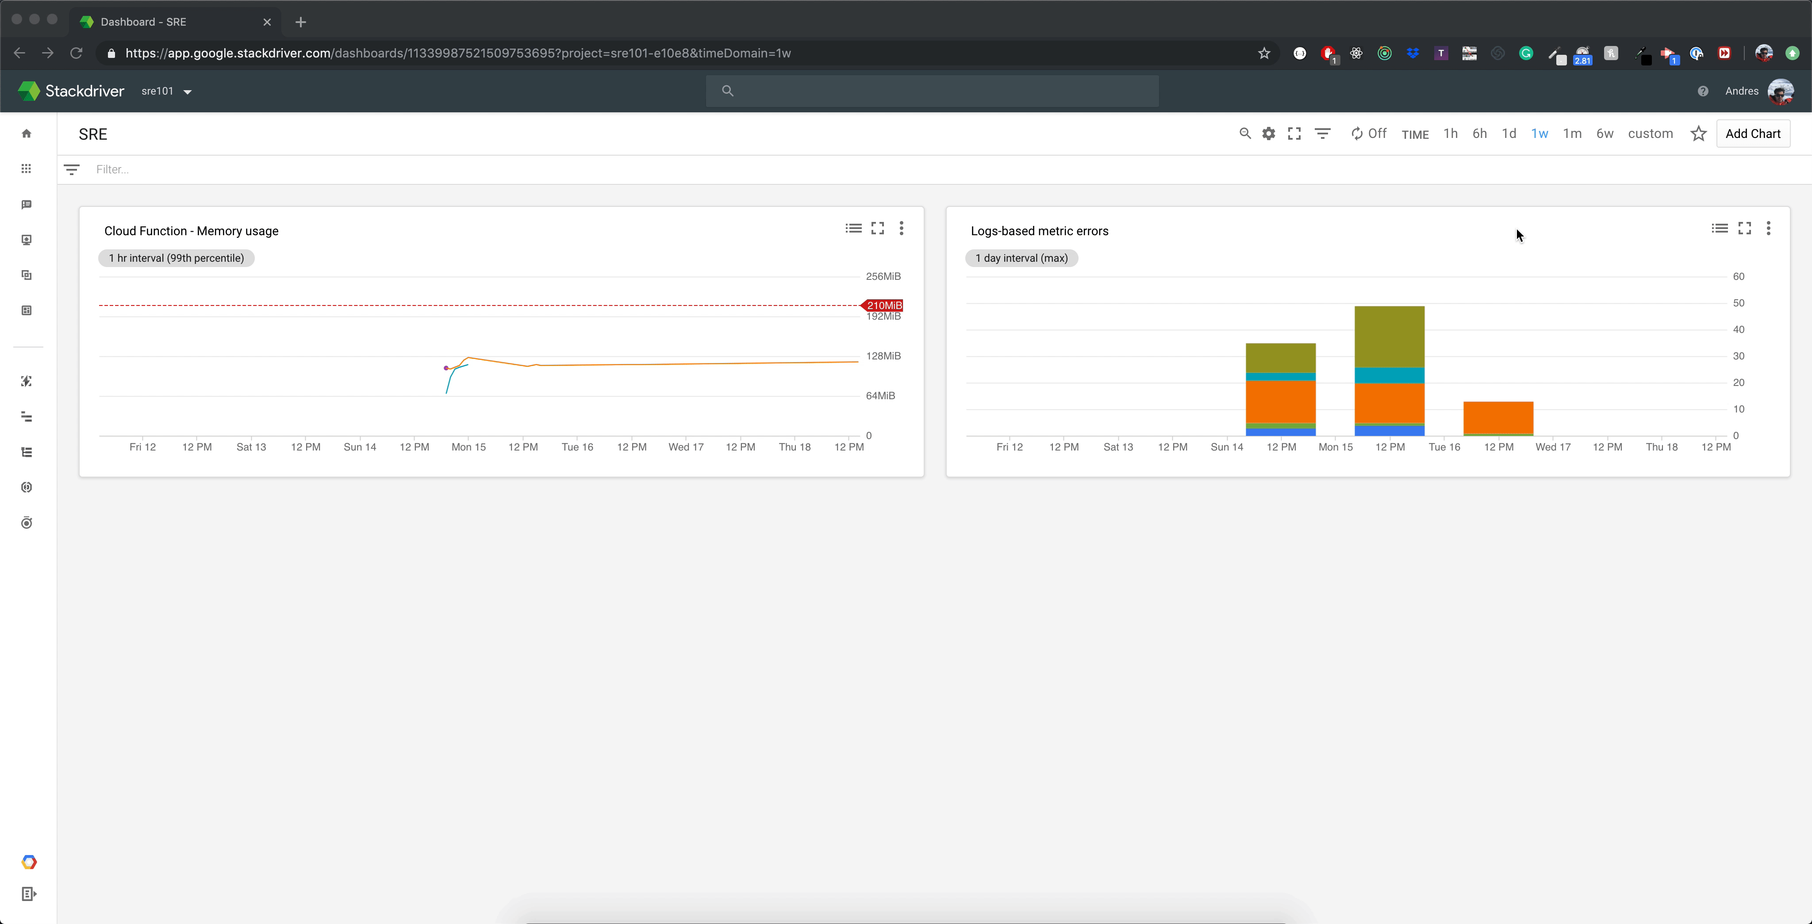Click the help question mark icon
This screenshot has width=1812, height=924.
click(x=1702, y=92)
